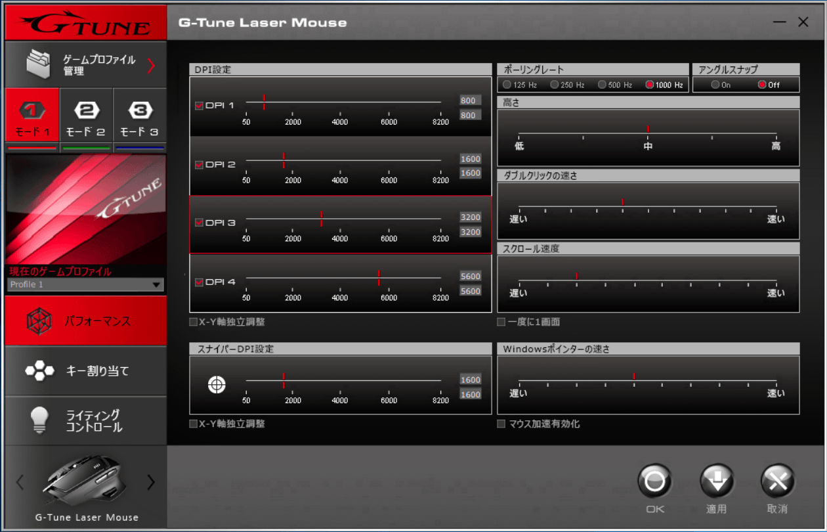
Task: Click the sniper DPI slider track
Action: (x=343, y=380)
